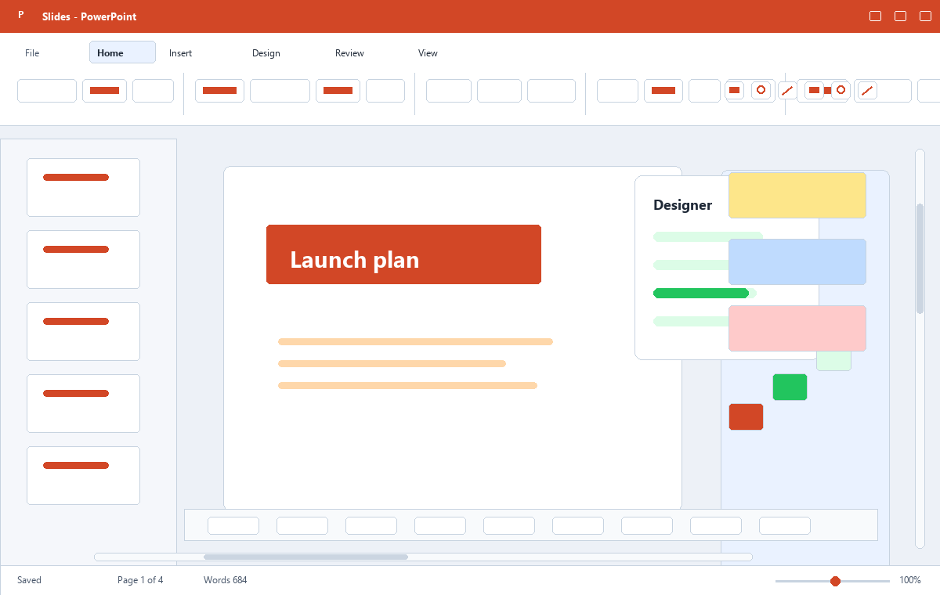Click the PowerPoint P app icon
The width and height of the screenshot is (940, 595).
click(21, 15)
